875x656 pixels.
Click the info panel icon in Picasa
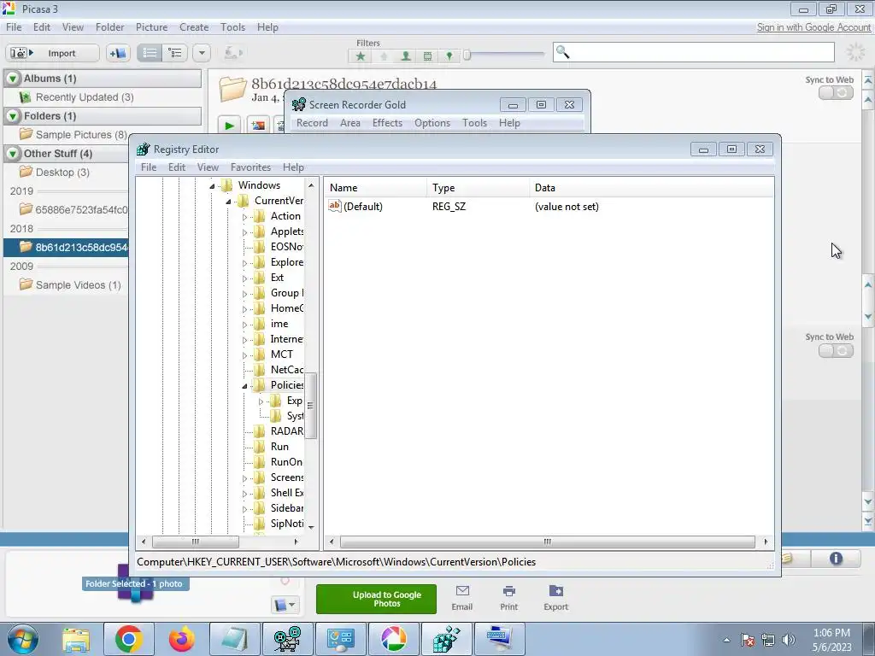[836, 559]
